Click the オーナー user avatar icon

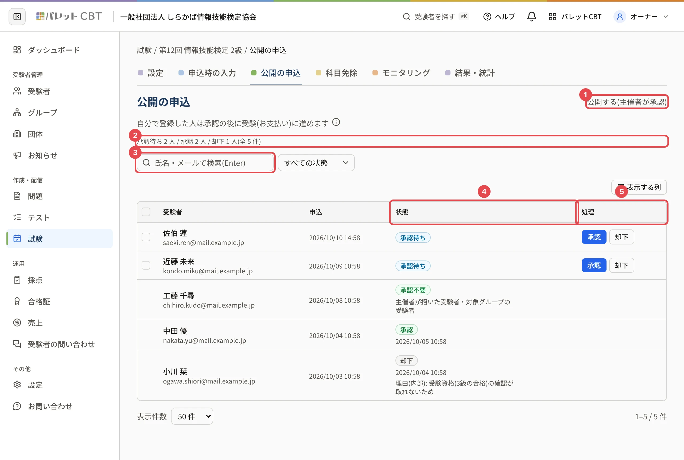620,17
